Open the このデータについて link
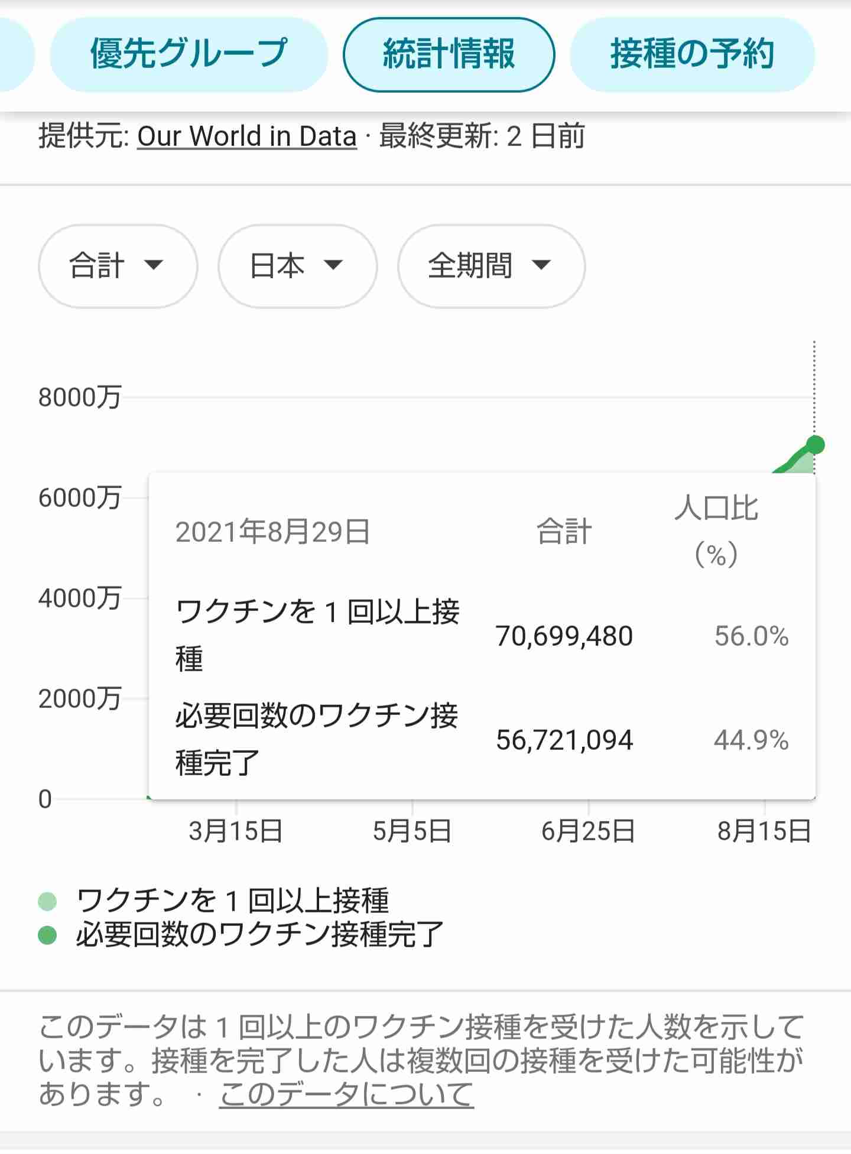Screen dimensions: 851x1154 tap(346, 1094)
